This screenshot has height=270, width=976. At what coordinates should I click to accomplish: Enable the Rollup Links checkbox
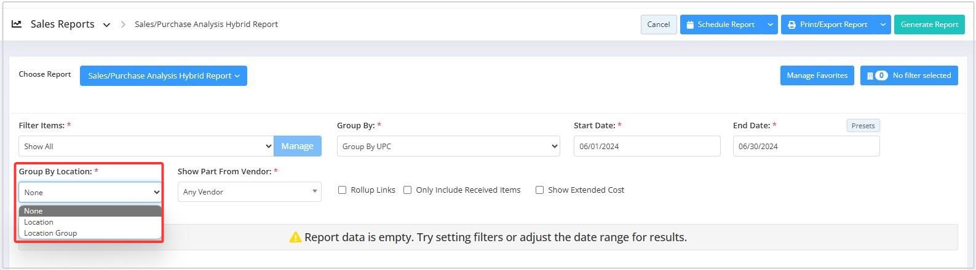tap(343, 190)
